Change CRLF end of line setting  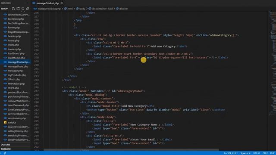(265, 153)
